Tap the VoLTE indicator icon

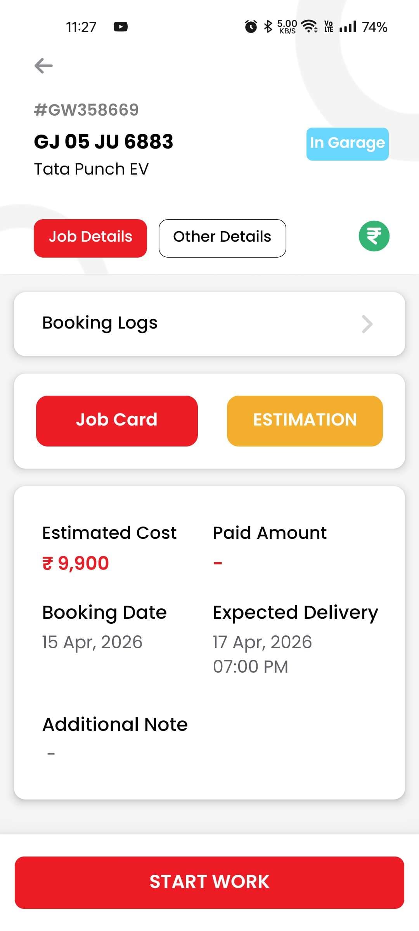329,27
